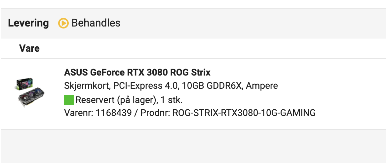Click the Behandles delivery status text

pos(96,23)
